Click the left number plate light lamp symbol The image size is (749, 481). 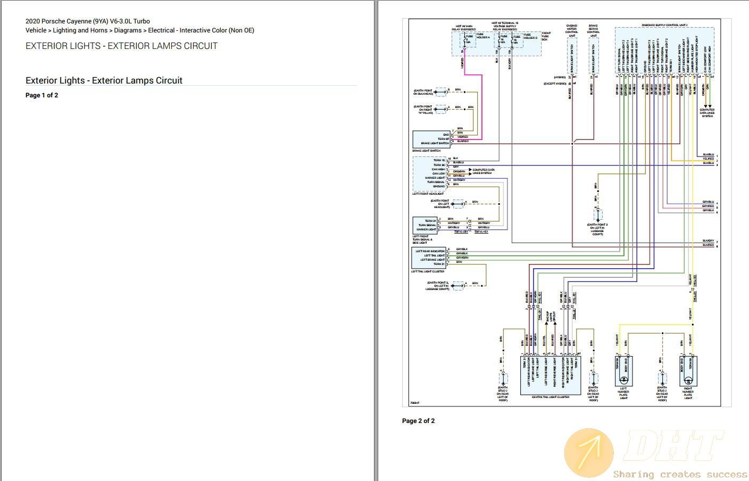[x=623, y=380]
